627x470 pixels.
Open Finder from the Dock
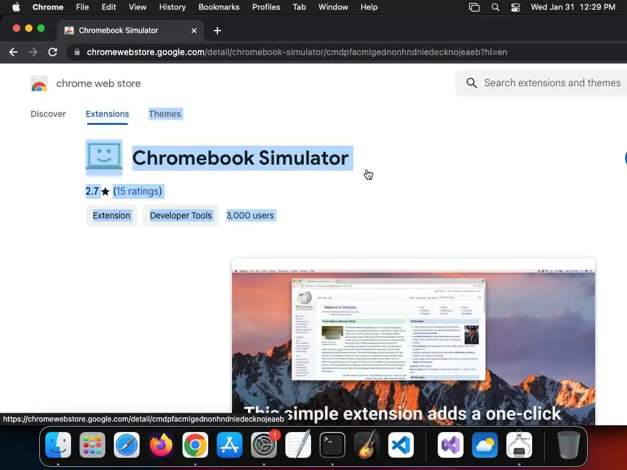[58, 445]
